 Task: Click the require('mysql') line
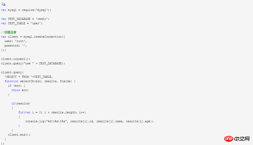(26, 10)
